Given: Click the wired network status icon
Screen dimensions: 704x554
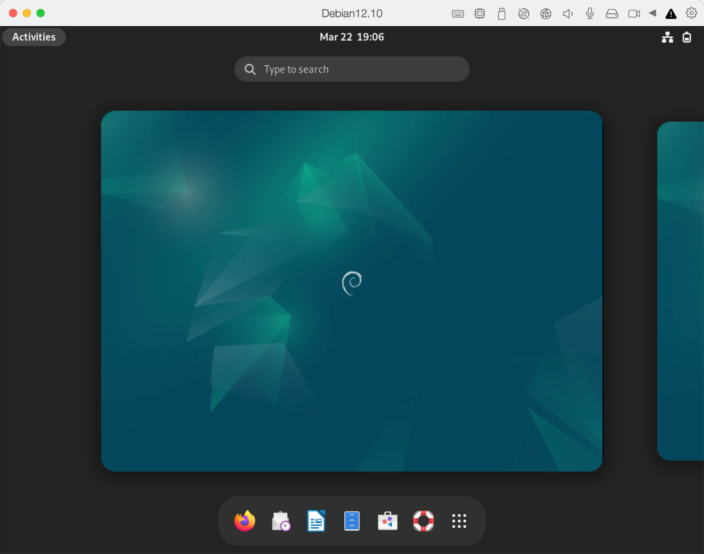Looking at the screenshot, I should point(667,37).
